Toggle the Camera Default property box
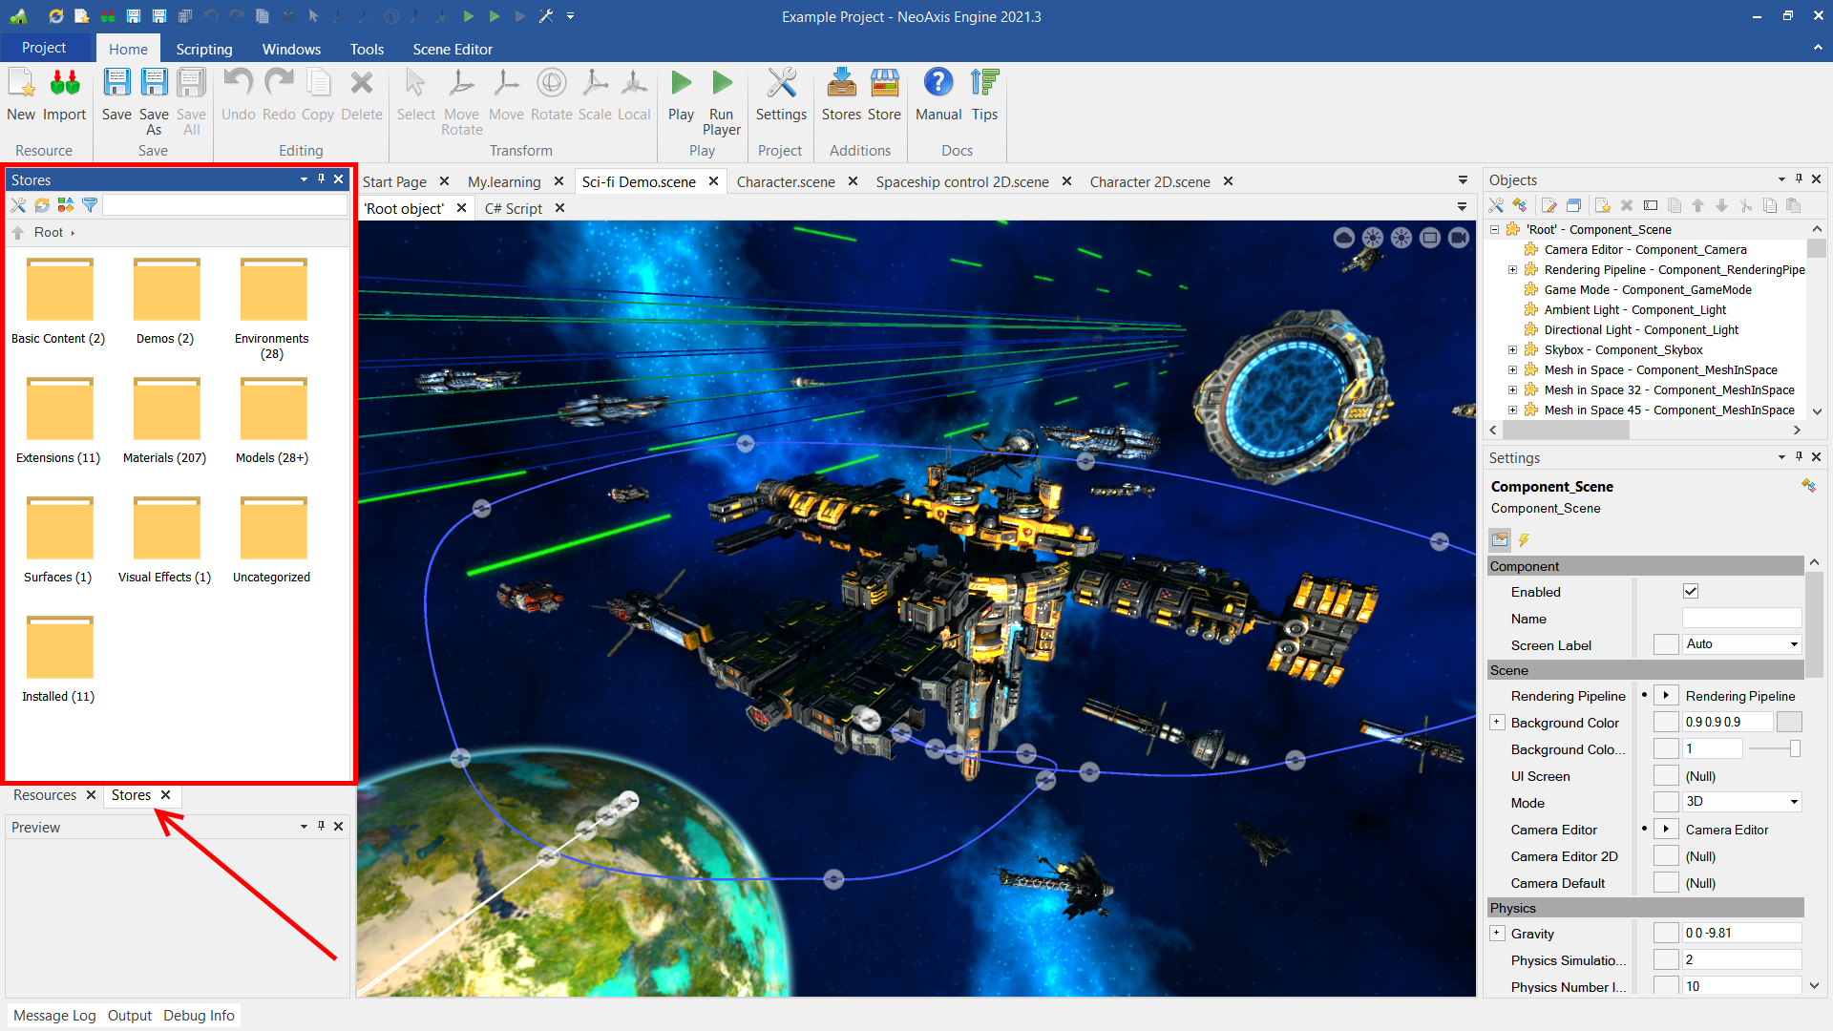Screen dimensions: 1833x1031 click(1666, 883)
